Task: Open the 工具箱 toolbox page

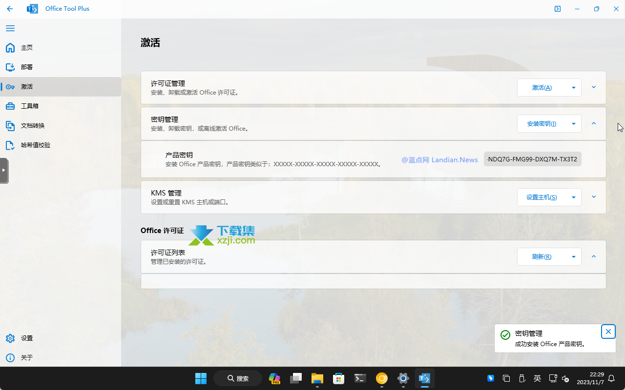Action: pyautogui.click(x=61, y=106)
